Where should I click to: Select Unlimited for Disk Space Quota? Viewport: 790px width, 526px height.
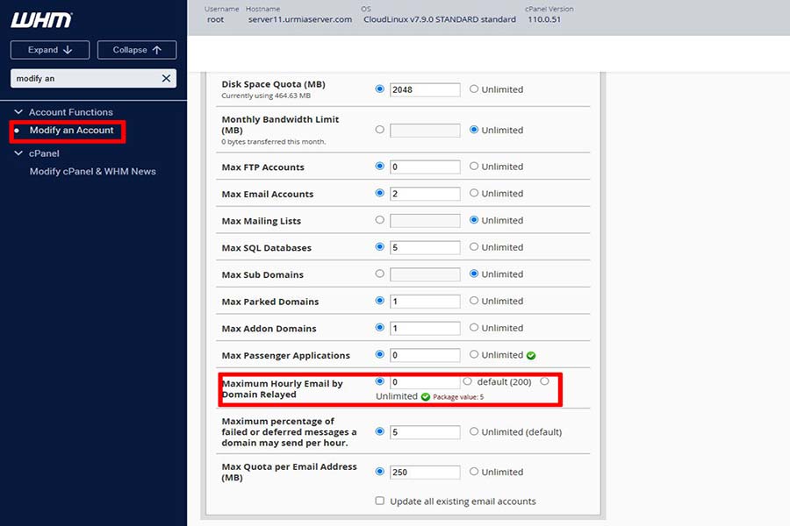474,89
